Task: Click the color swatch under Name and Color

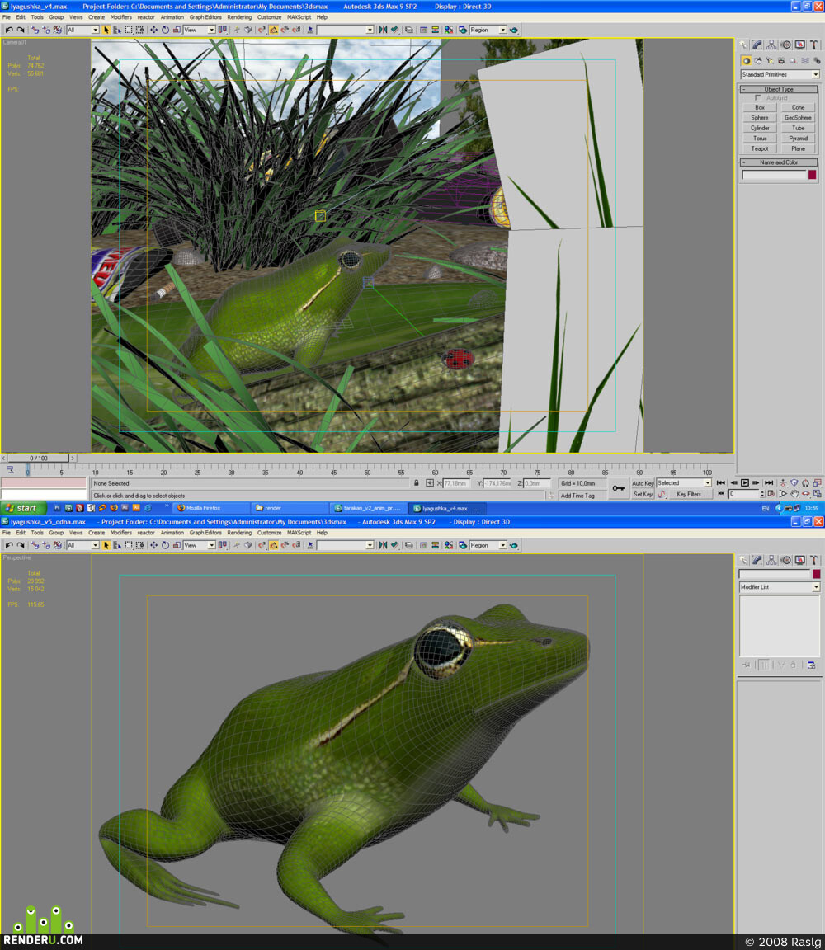Action: click(813, 175)
